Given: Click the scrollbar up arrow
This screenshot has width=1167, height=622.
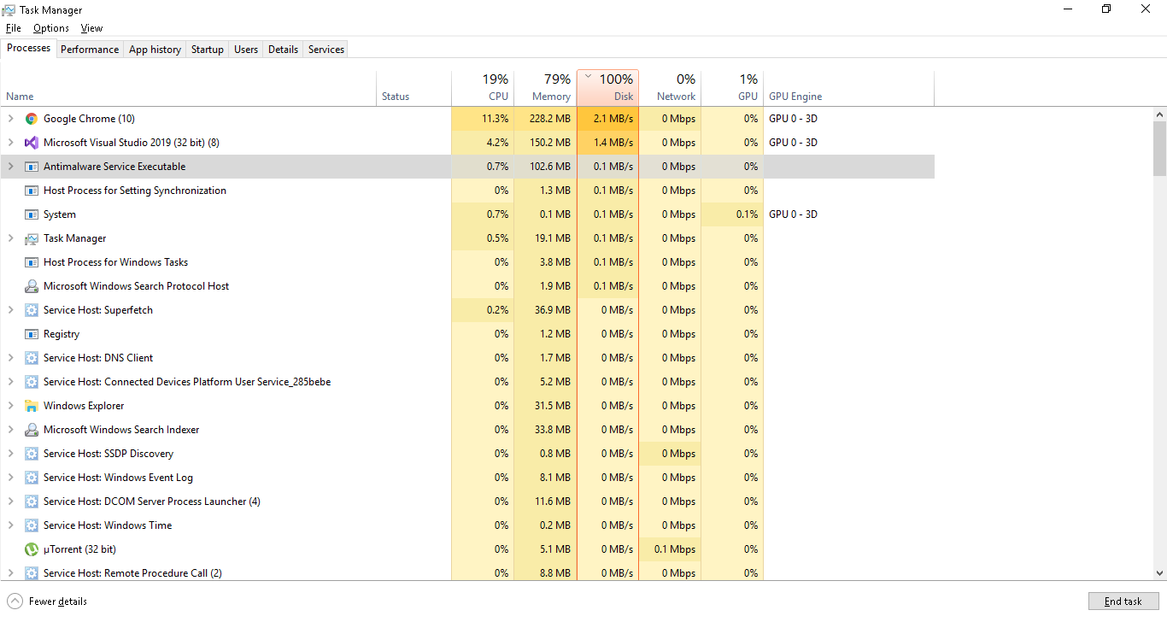Looking at the screenshot, I should (x=1159, y=114).
